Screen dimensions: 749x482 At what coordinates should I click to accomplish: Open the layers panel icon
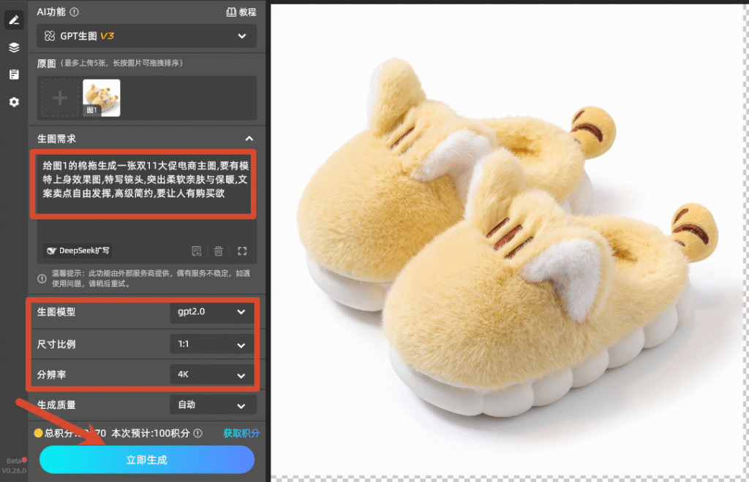[14, 47]
